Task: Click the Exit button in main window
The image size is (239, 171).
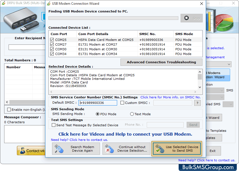Action: coord(213,151)
